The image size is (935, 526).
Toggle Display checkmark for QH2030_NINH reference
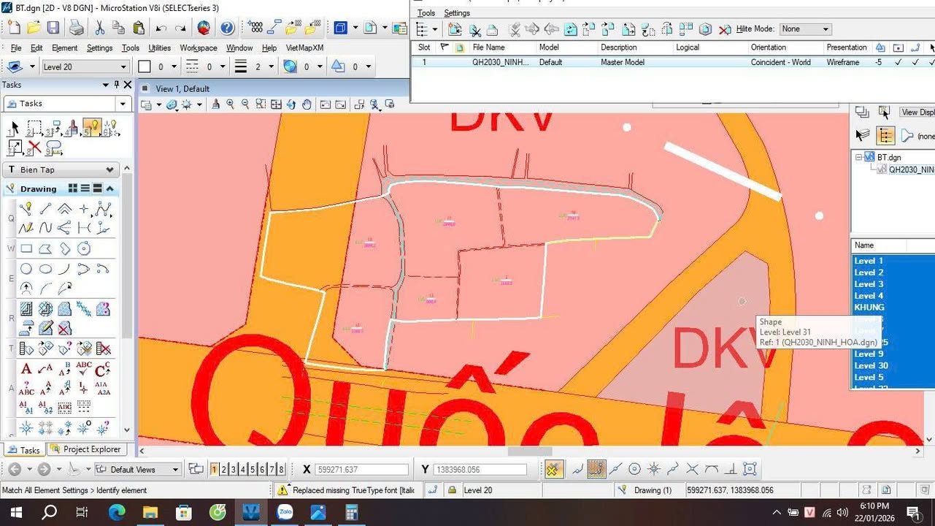point(899,62)
